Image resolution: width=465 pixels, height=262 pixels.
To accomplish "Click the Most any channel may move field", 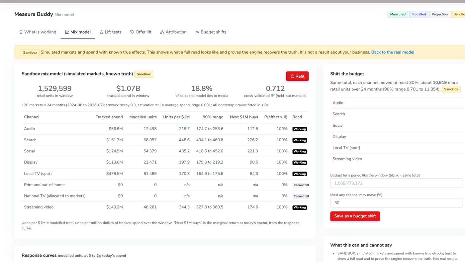I will click(396, 203).
